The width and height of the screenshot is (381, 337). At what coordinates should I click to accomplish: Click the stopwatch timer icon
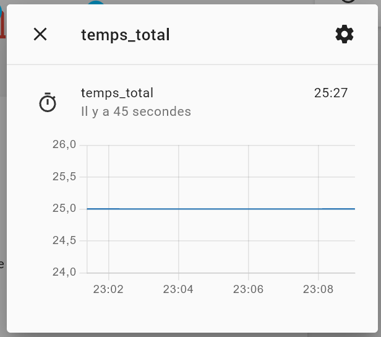point(48,102)
